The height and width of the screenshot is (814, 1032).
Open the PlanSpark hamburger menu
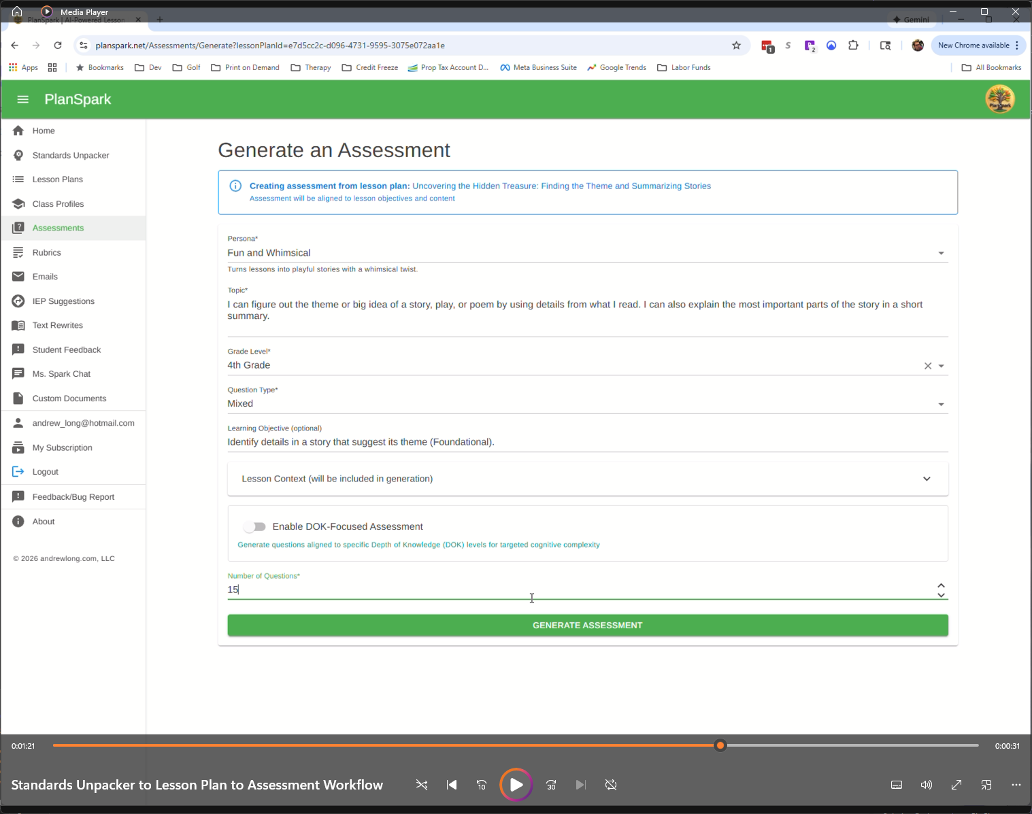coord(22,99)
